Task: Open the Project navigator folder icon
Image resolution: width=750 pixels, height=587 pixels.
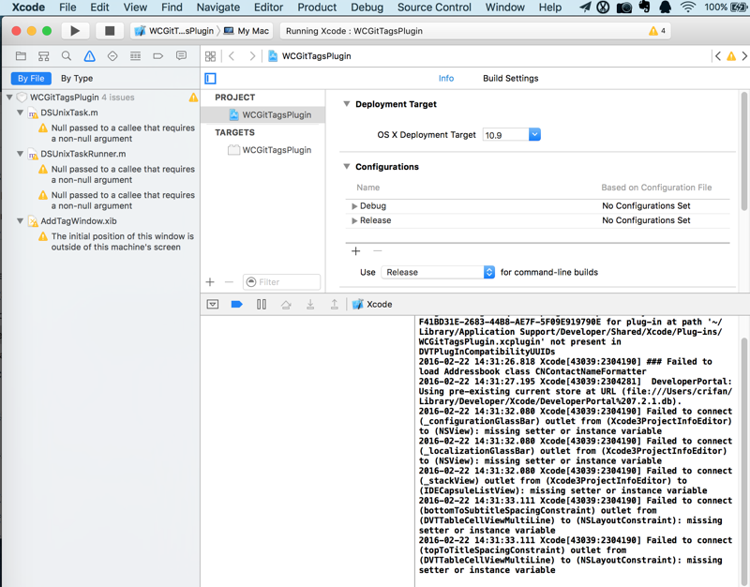Action: click(21, 56)
